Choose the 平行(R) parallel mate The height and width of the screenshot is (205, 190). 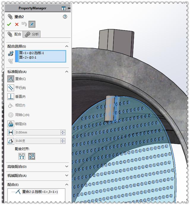coord(11,88)
